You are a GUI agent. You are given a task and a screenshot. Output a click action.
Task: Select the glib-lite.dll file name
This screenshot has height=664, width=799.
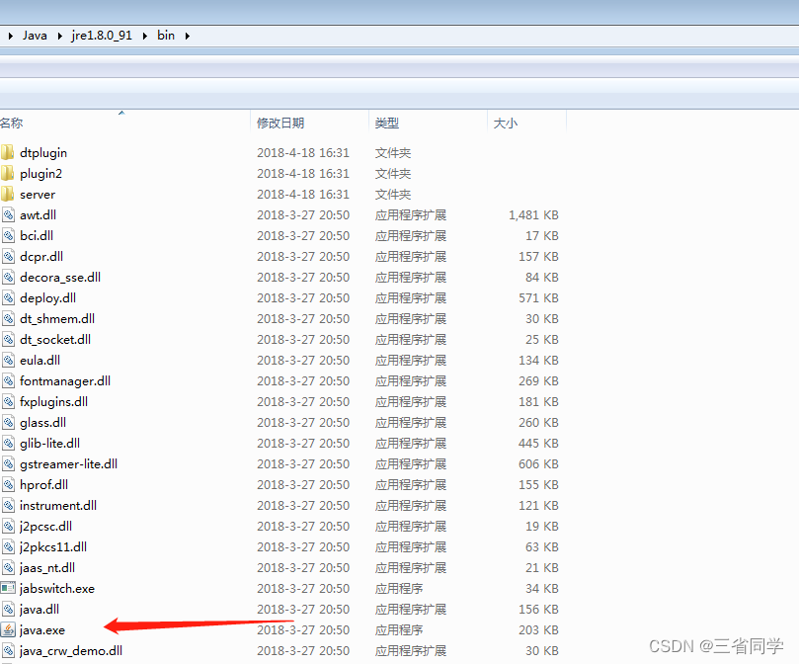(x=50, y=444)
